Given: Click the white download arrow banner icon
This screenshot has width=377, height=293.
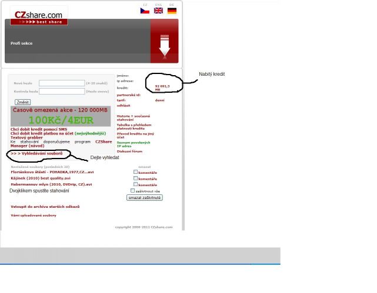Looking at the screenshot, I should click(165, 46).
